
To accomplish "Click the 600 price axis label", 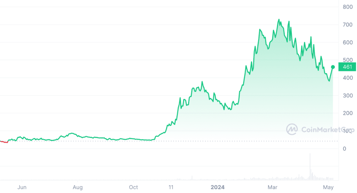I will coord(347,42).
